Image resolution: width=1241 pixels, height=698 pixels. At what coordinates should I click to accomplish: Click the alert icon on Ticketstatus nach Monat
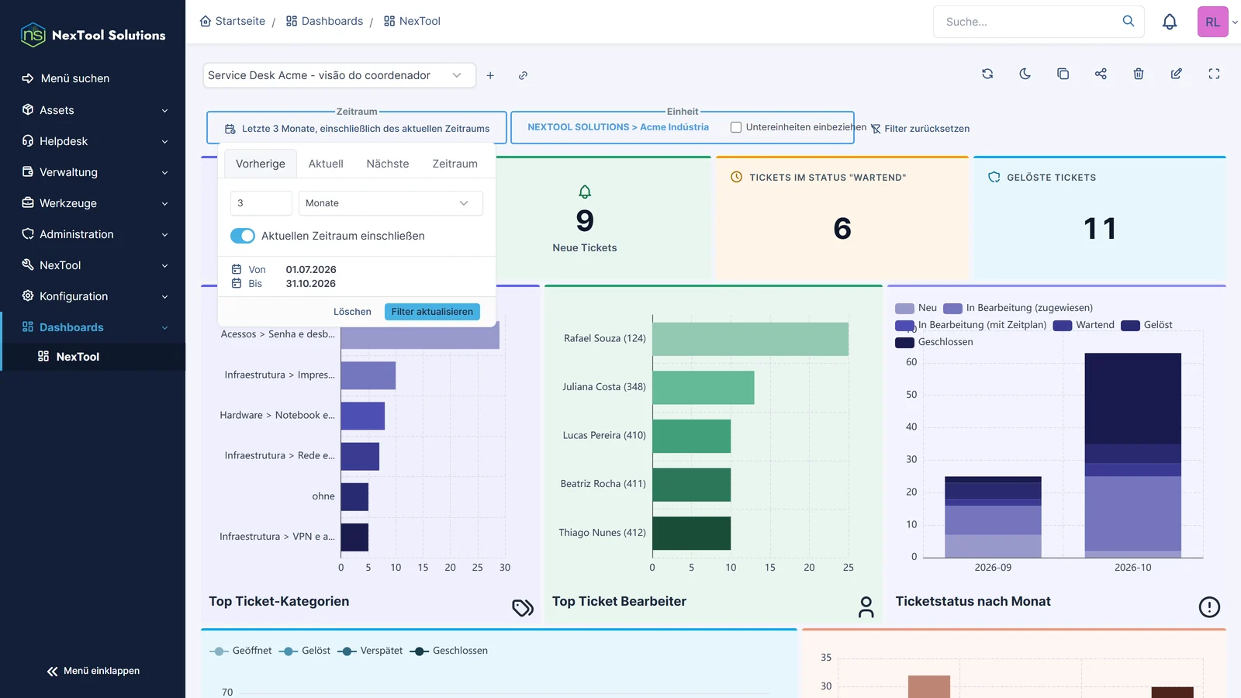1209,607
